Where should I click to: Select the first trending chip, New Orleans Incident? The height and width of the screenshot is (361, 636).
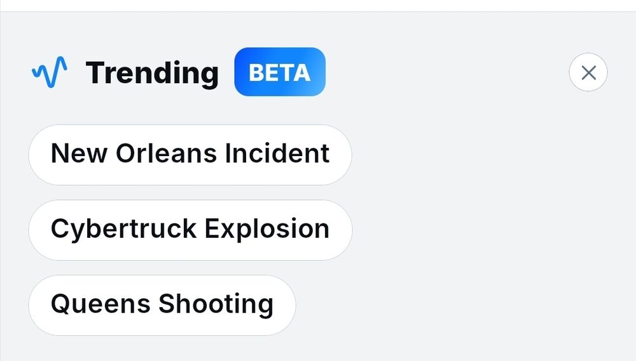(x=190, y=155)
